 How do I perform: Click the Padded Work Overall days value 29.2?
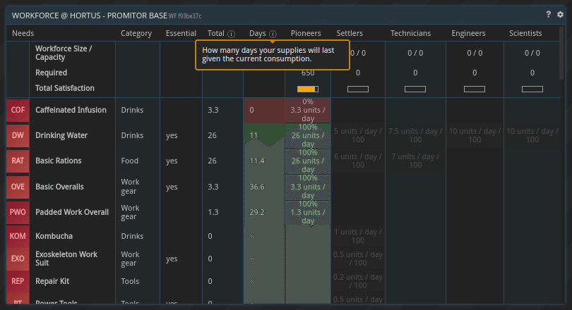[x=257, y=212]
